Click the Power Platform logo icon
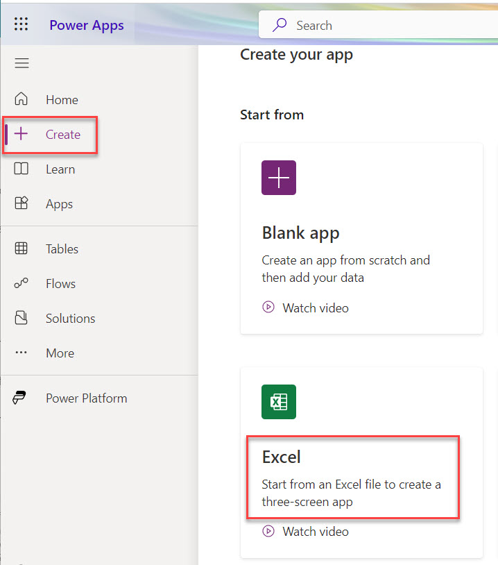The image size is (498, 565). tap(19, 398)
